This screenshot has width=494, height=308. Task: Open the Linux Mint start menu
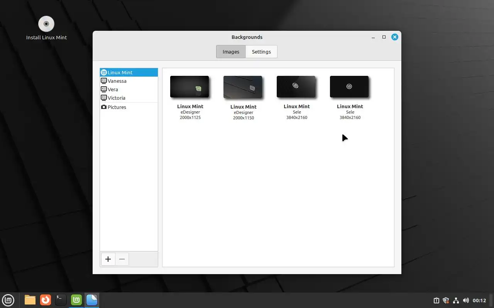(8, 300)
